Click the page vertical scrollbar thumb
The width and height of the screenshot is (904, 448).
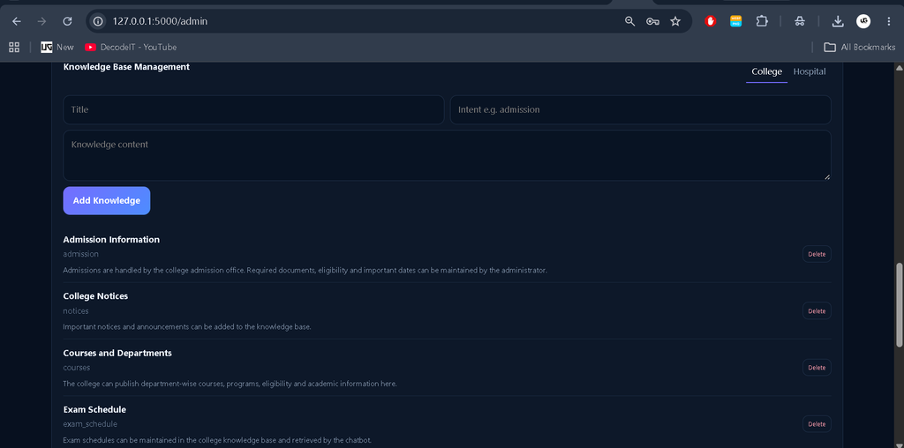[x=899, y=305]
